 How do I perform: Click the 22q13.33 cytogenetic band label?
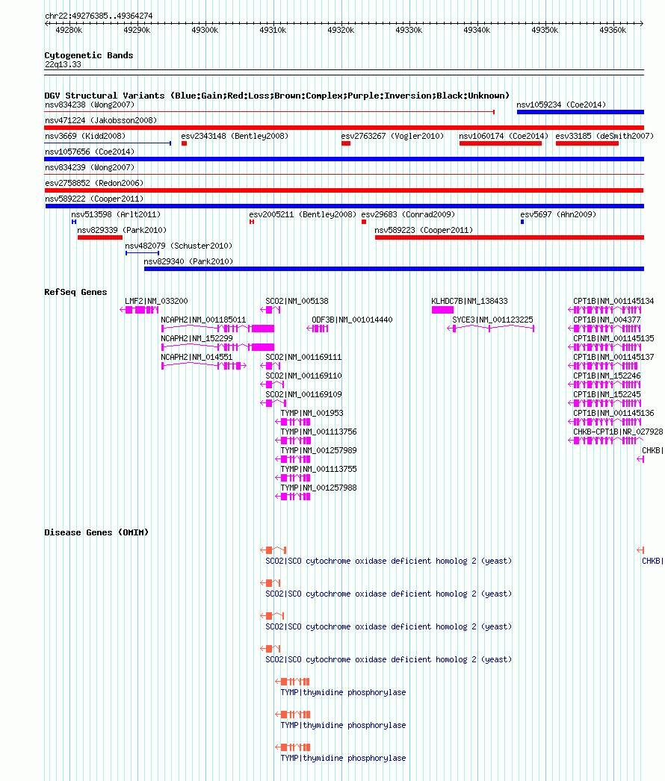(x=63, y=64)
